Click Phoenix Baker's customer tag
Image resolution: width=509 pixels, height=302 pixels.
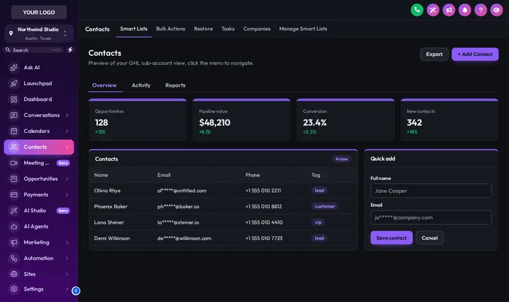(x=324, y=206)
